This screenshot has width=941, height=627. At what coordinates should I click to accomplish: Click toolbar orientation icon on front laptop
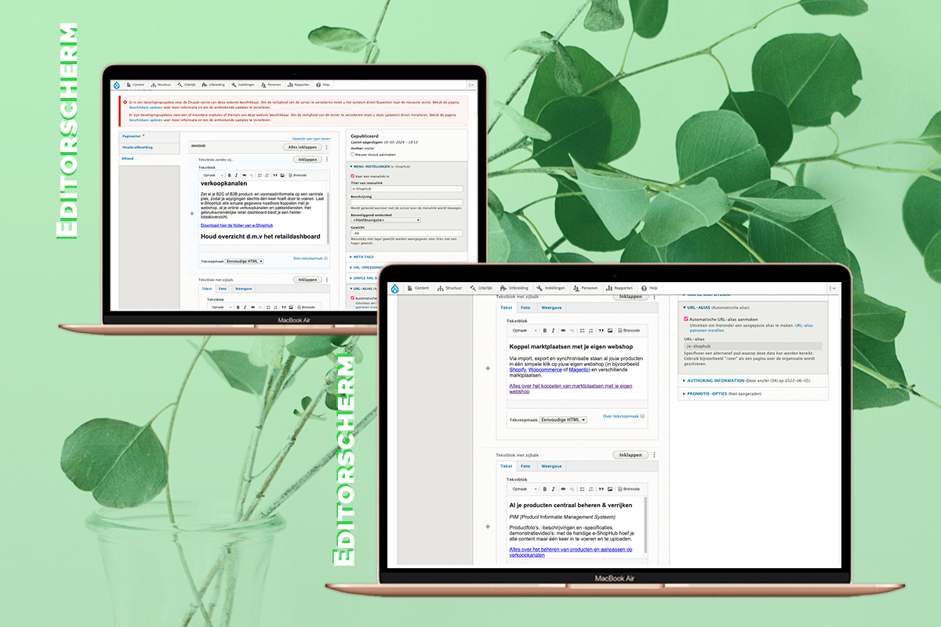point(831,288)
